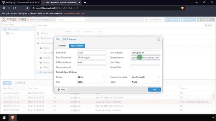Open the Enable new users dropdown
This screenshot has width=216, height=121.
click(x=145, y=77)
